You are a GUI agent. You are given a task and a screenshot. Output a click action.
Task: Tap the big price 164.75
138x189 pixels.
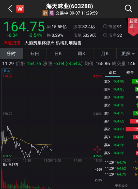[x=24, y=27]
